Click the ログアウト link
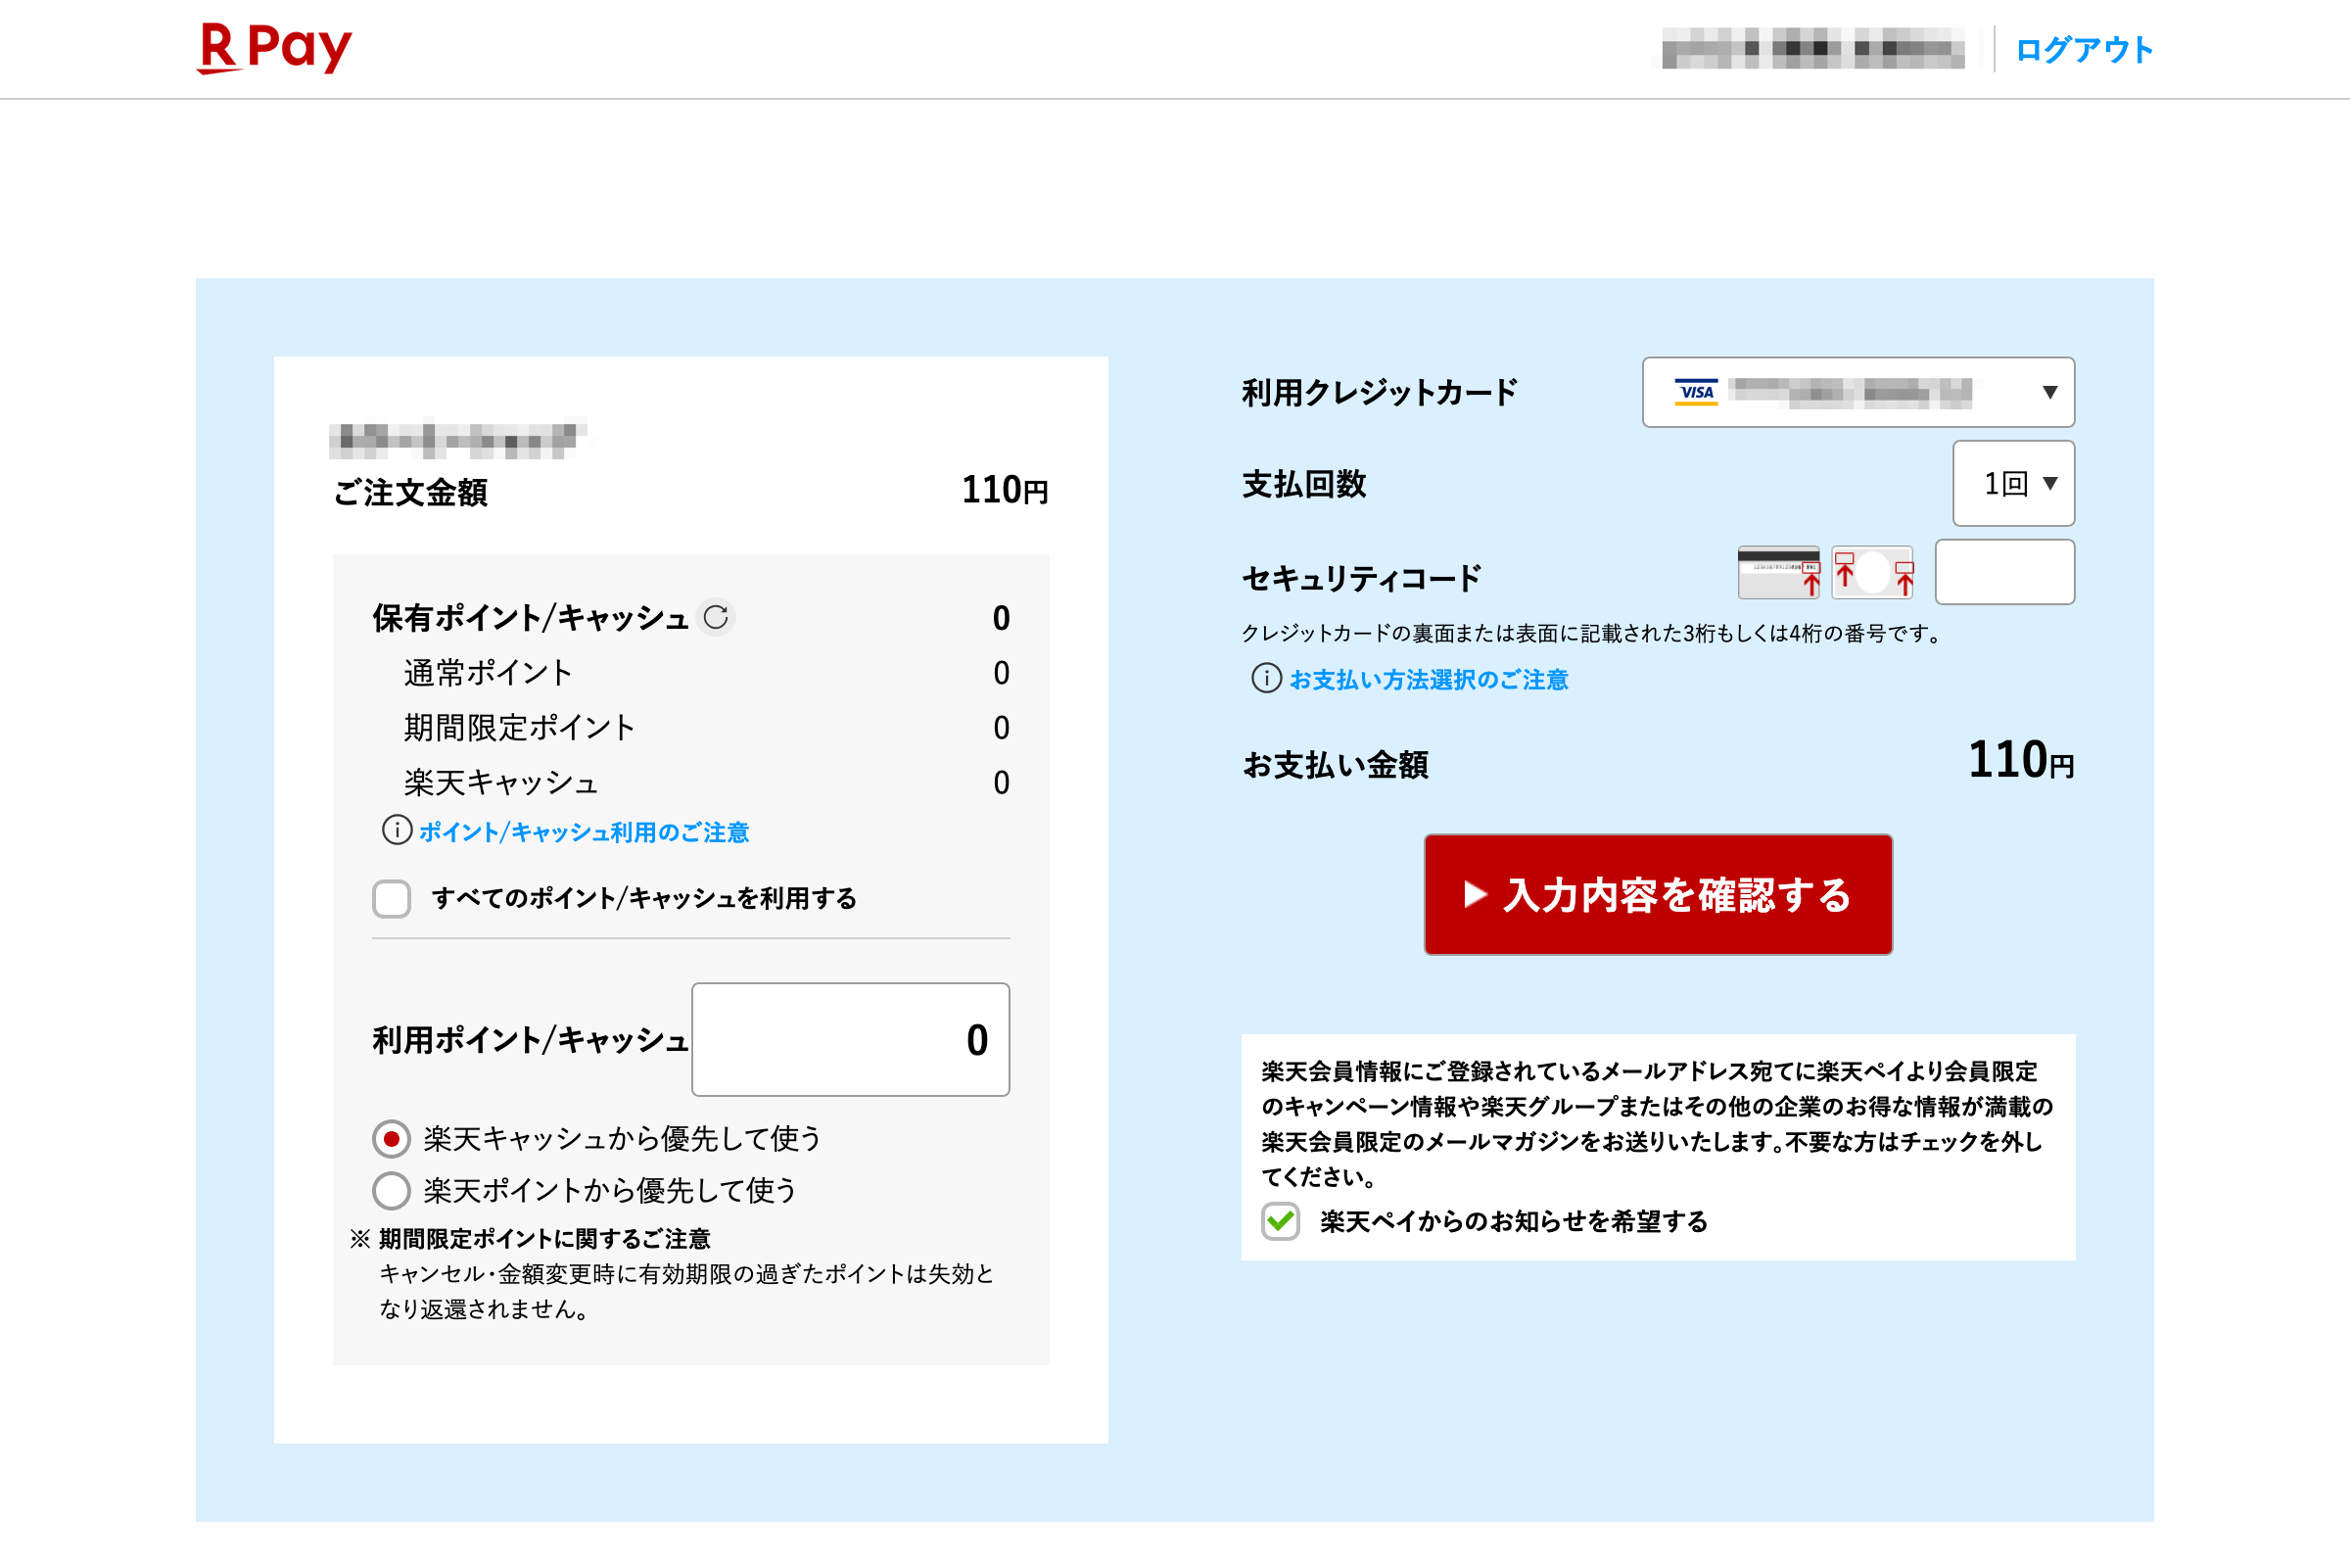 [2085, 49]
